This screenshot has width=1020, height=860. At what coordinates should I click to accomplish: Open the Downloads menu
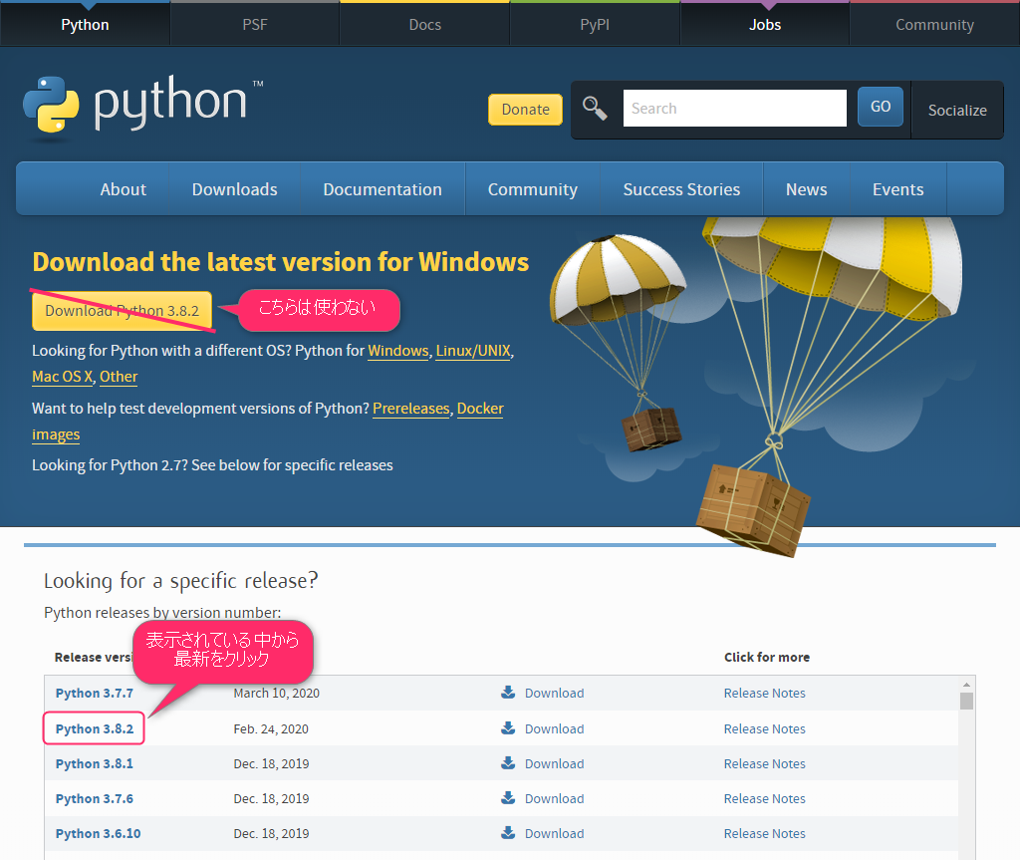[235, 189]
